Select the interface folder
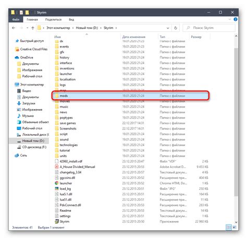The height and width of the screenshot is (239, 247). (x=64, y=63)
